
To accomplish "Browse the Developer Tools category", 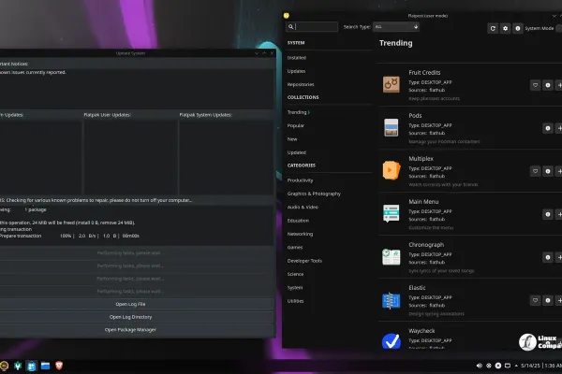I will 304,261.
